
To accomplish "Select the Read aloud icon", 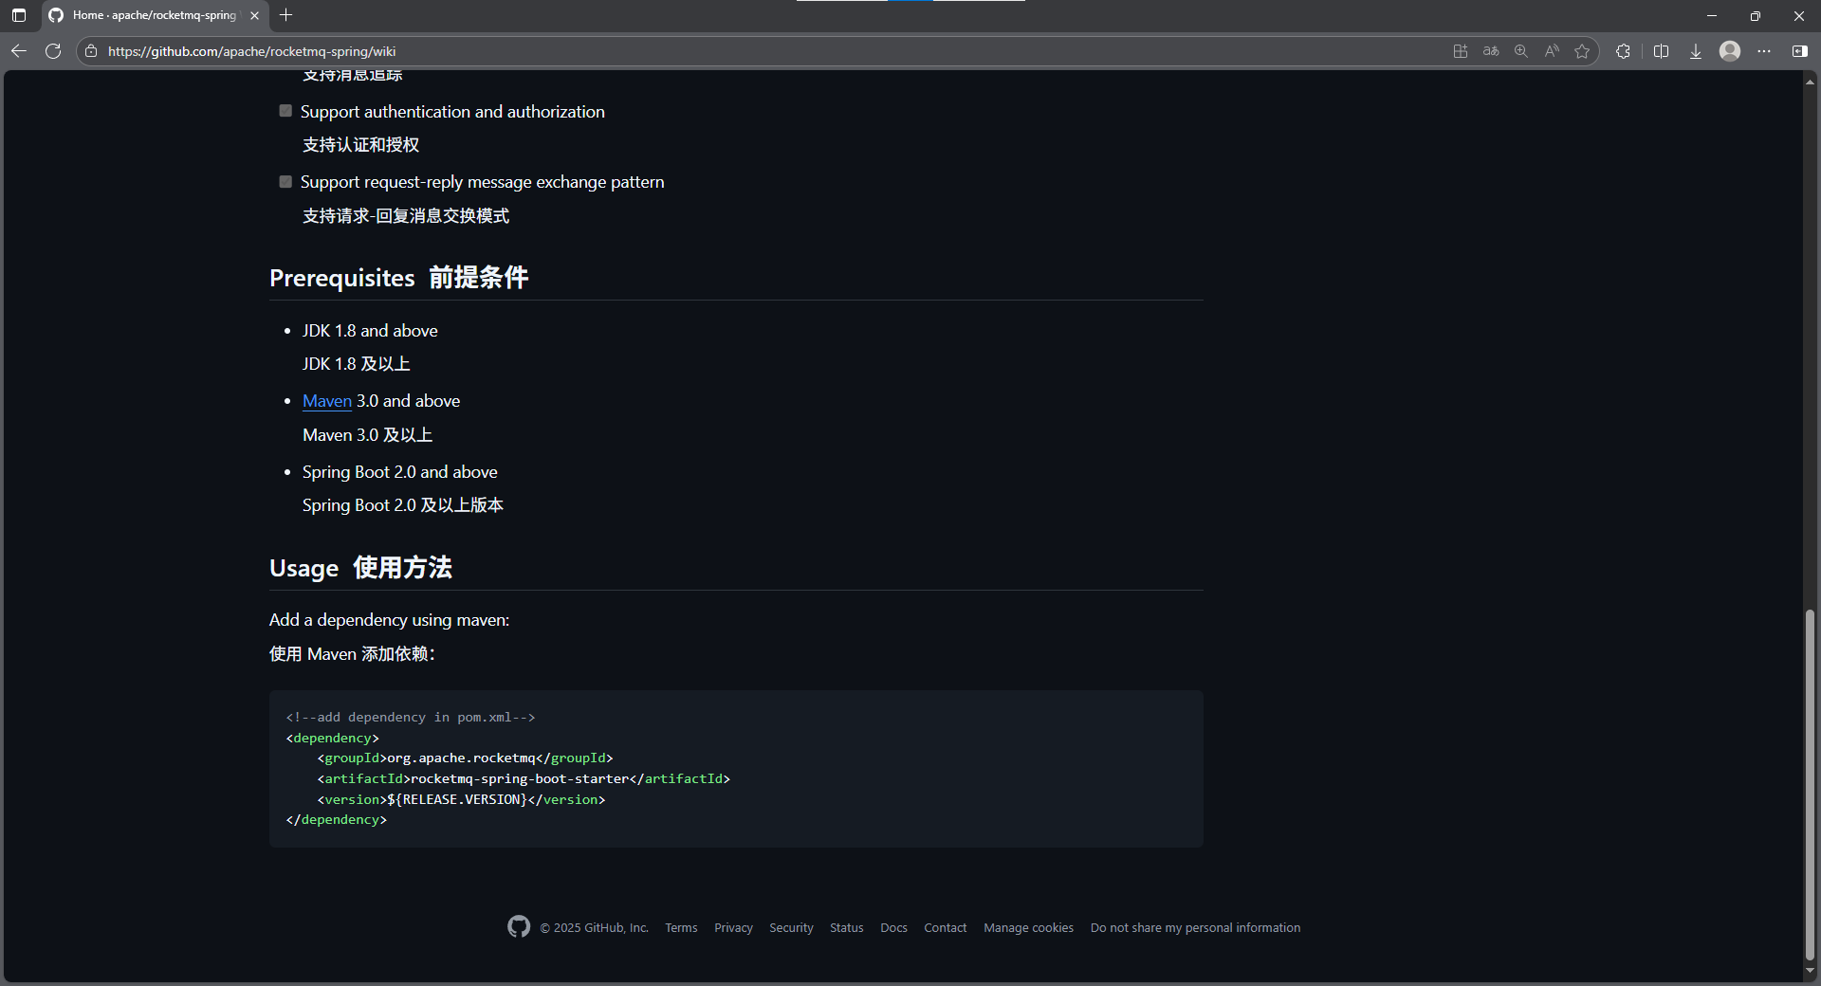I will (x=1552, y=51).
